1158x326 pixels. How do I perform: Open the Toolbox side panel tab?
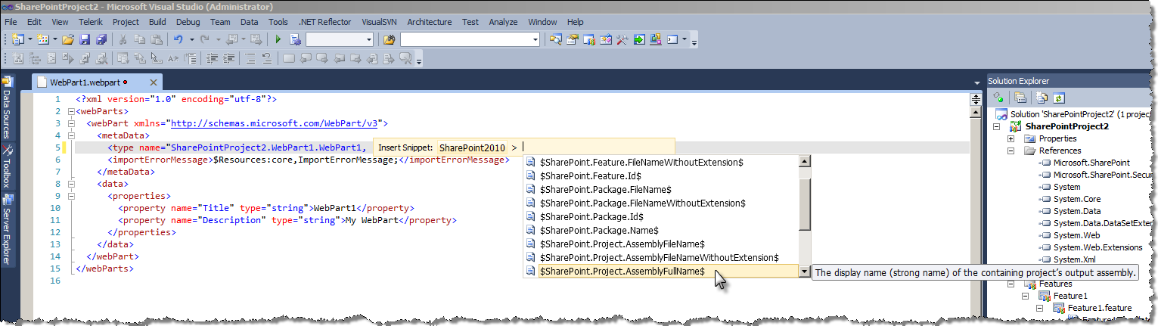pyautogui.click(x=7, y=166)
